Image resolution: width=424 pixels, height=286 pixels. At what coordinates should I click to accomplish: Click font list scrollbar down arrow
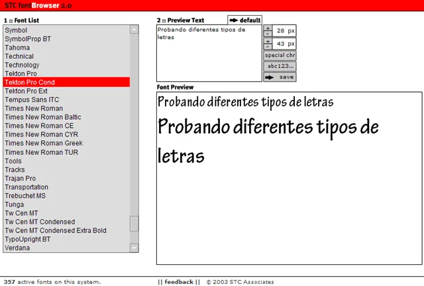click(134, 248)
